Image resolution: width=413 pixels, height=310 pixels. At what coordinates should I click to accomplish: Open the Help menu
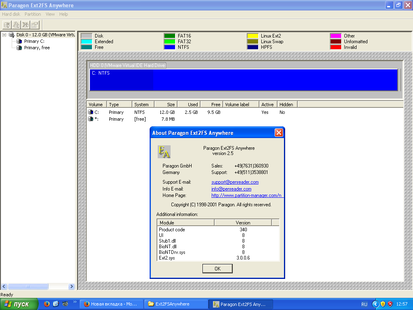click(x=63, y=14)
